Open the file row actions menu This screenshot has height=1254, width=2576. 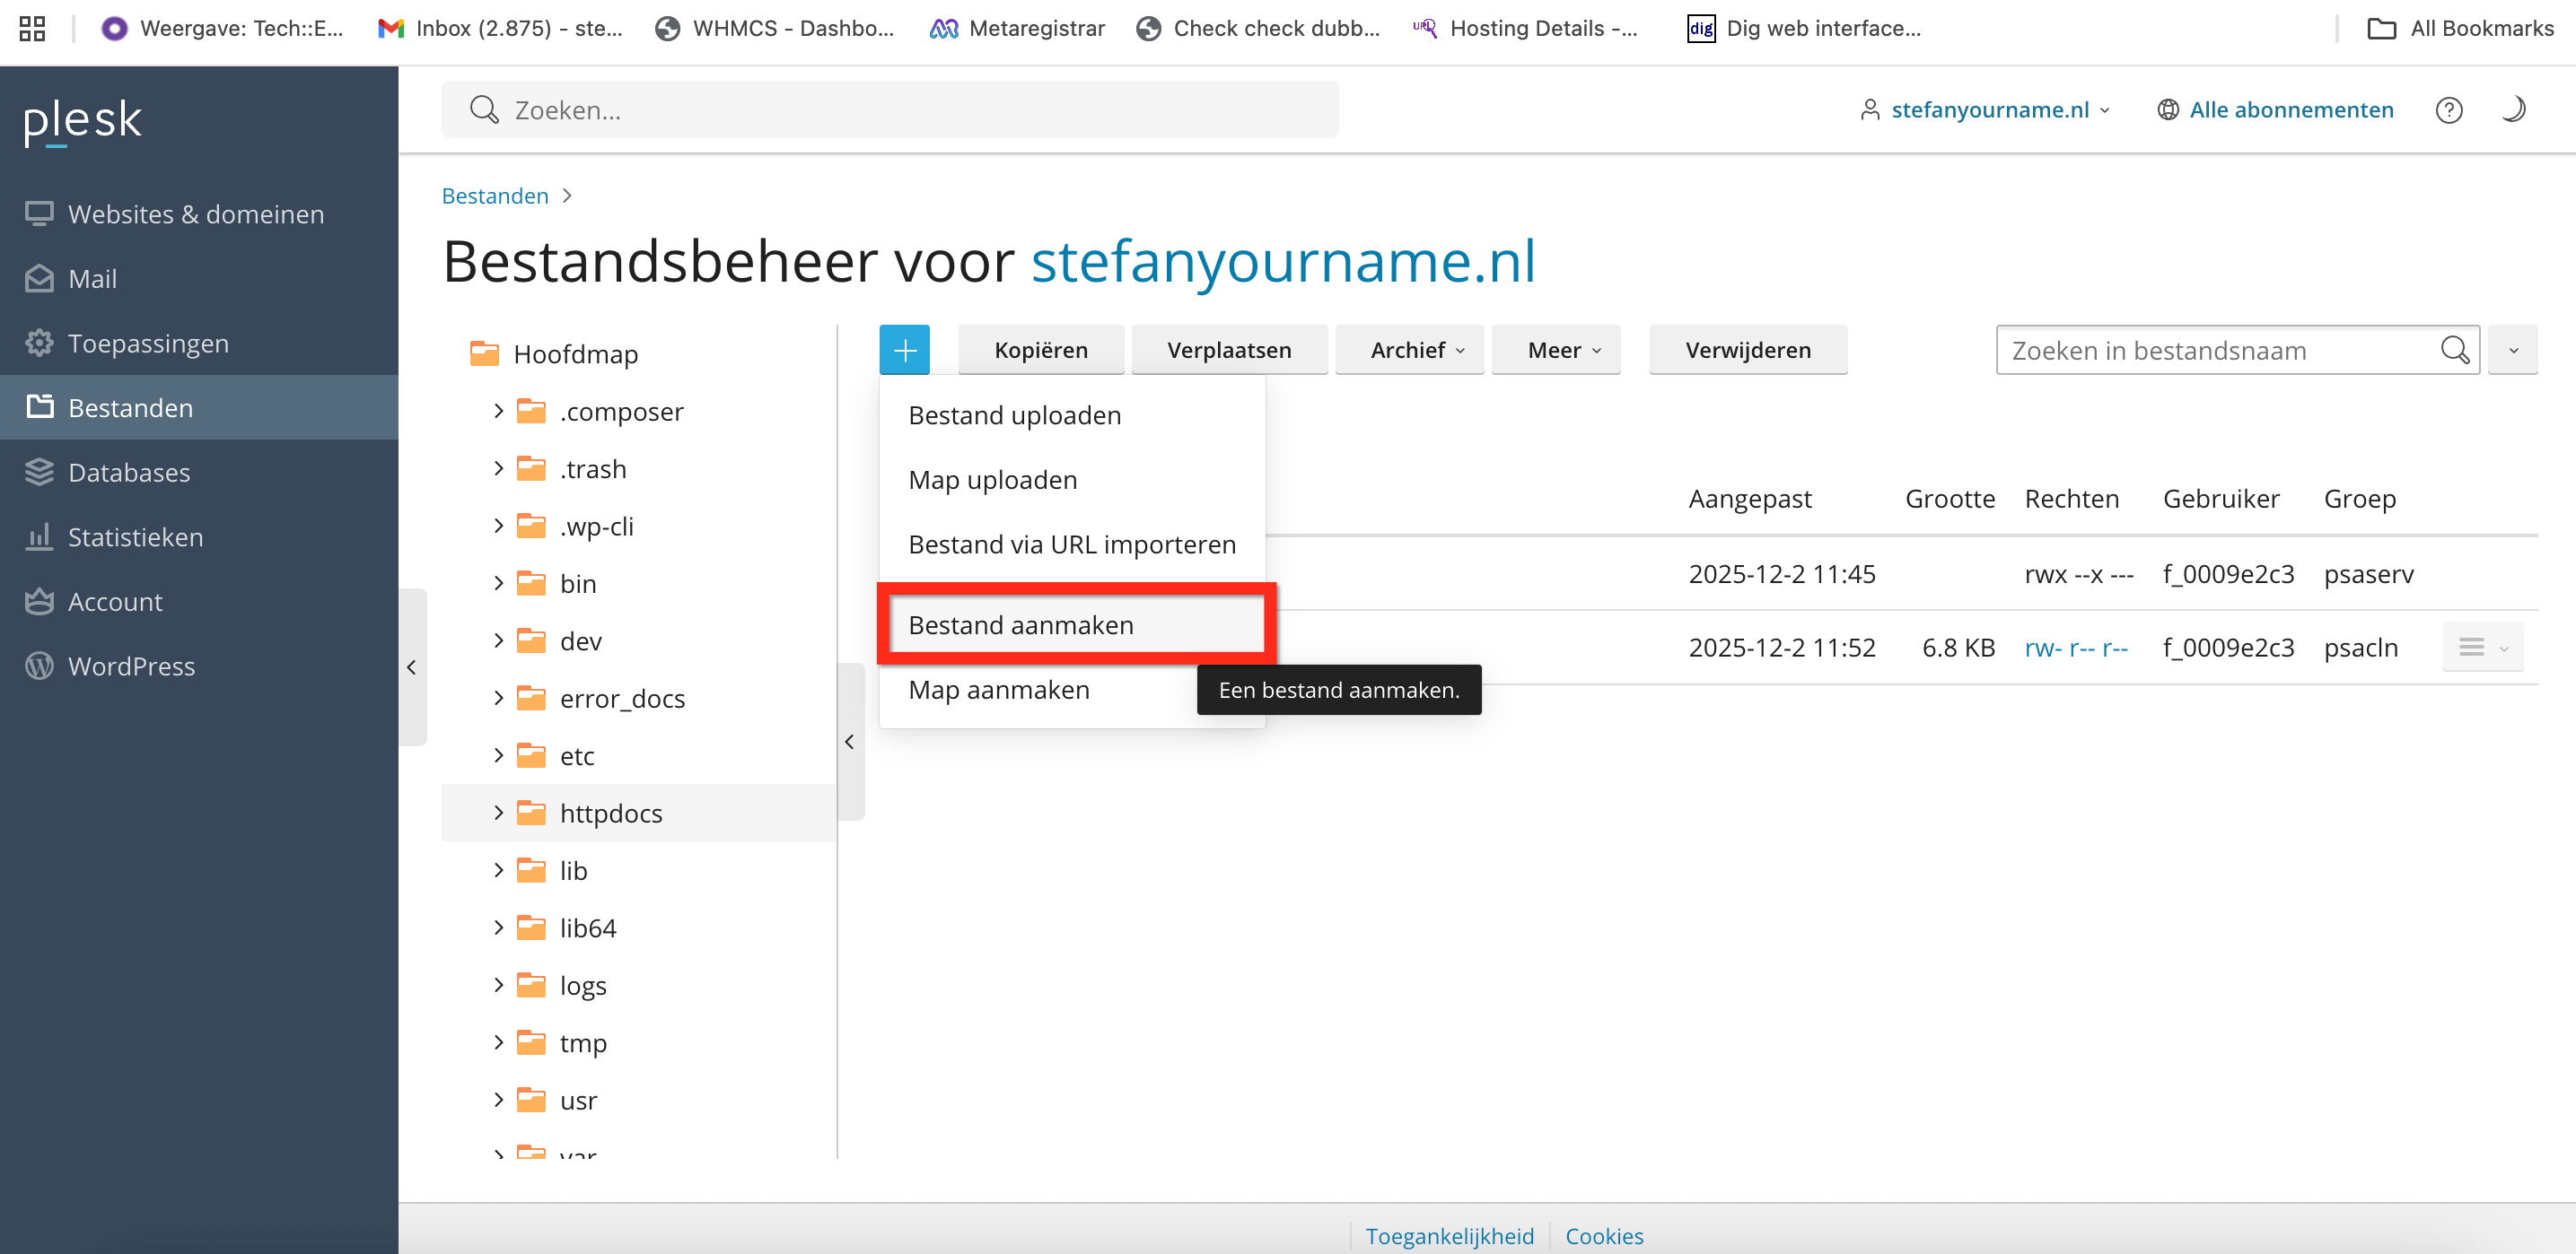pyautogui.click(x=2481, y=648)
